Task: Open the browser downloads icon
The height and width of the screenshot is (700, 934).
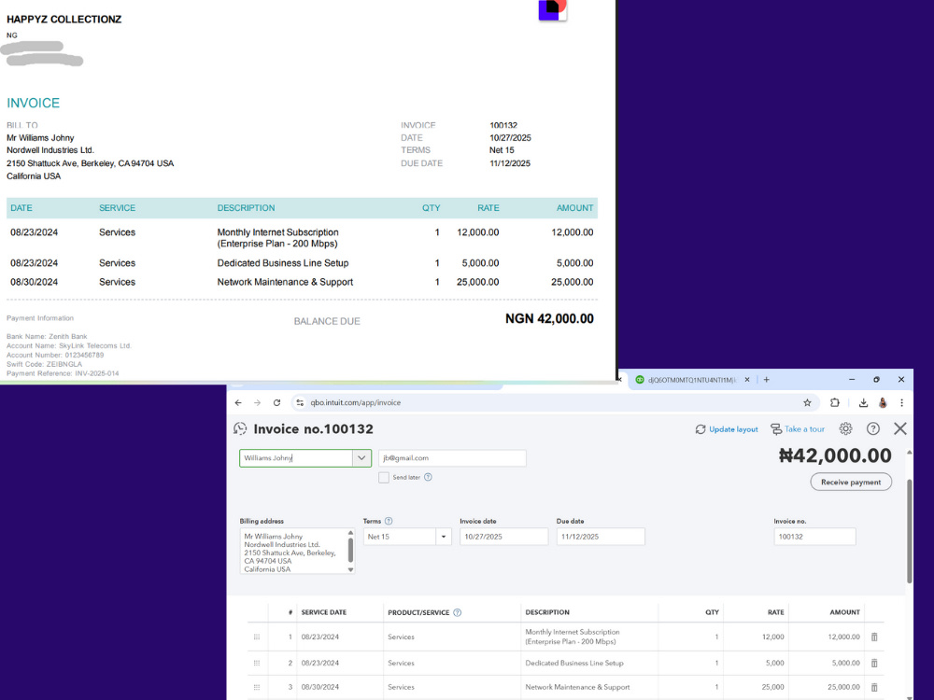Action: click(x=863, y=403)
